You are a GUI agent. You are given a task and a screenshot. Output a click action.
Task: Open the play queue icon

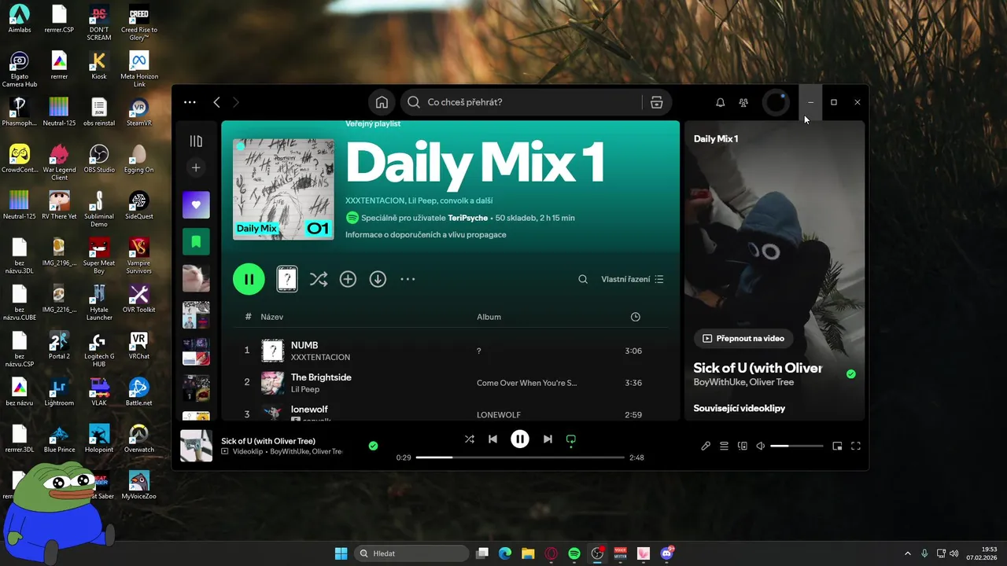click(x=725, y=446)
